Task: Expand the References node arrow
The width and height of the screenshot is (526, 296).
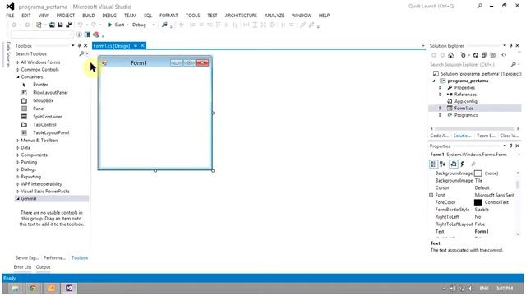Action: [x=441, y=95]
